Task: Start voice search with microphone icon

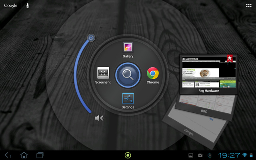Action: pyautogui.click(x=28, y=6)
